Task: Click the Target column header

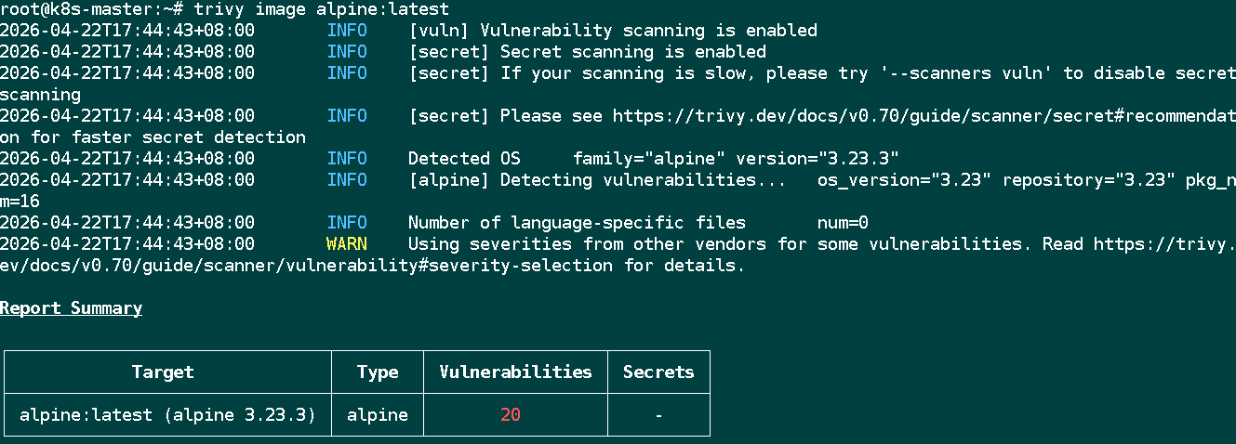Action: 163,372
